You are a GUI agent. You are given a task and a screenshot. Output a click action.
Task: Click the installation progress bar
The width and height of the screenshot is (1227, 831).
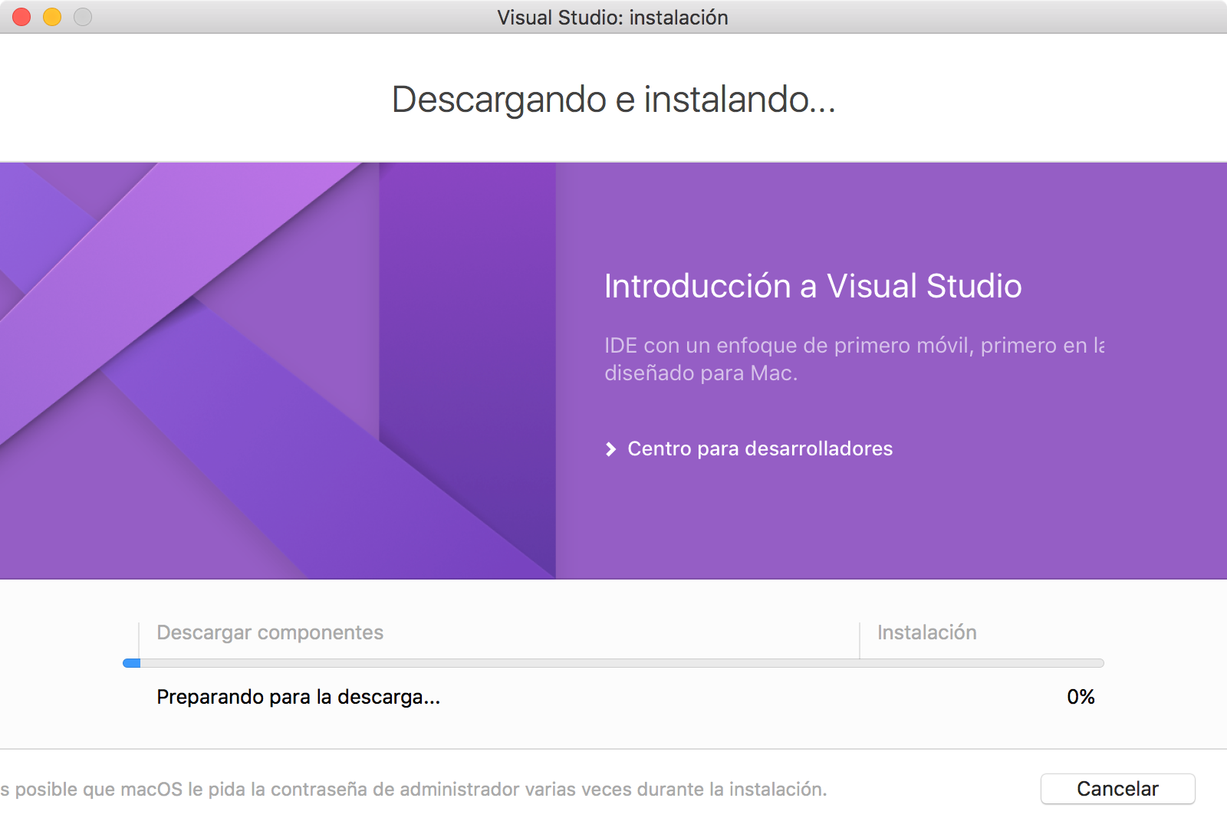coord(613,662)
